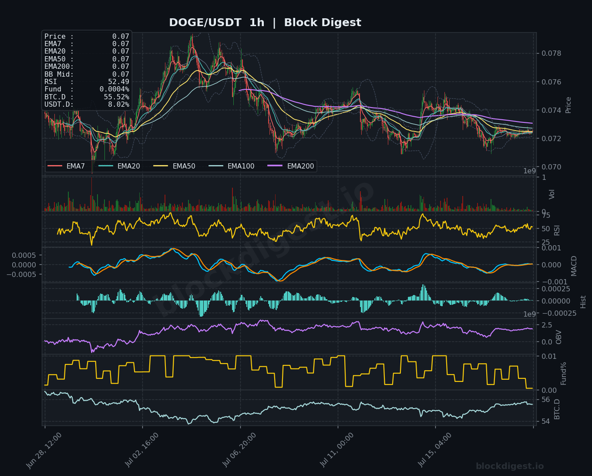Viewport: 592px width, 476px height.
Task: Click the EMA20 legend entry
Action: [119, 166]
